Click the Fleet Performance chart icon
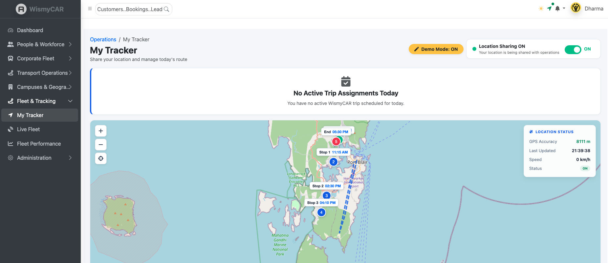The width and height of the screenshot is (608, 263). [11, 144]
